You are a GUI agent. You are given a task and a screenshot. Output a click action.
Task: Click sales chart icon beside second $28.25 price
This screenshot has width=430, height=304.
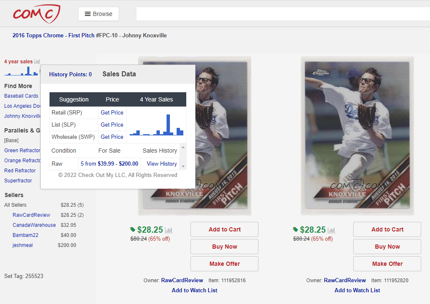(331, 230)
